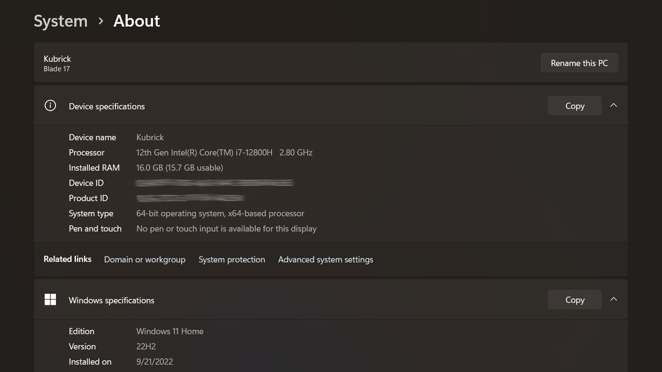662x372 pixels.
Task: Click the chevron to collapse Device specifications
Action: [614, 105]
